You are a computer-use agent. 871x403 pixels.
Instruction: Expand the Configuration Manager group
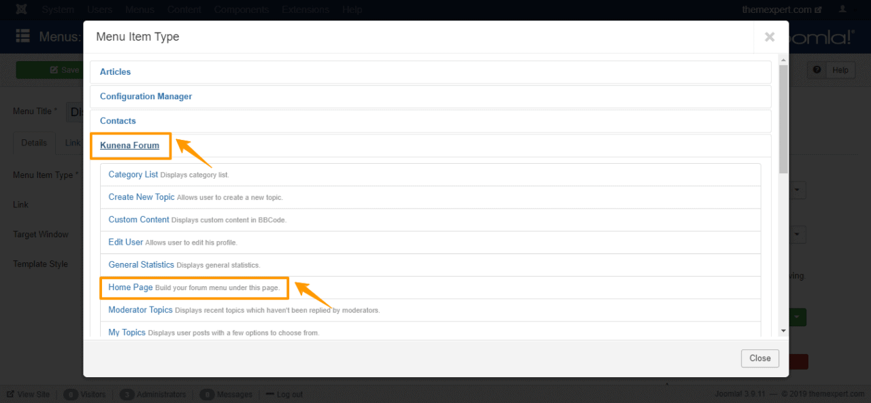146,97
